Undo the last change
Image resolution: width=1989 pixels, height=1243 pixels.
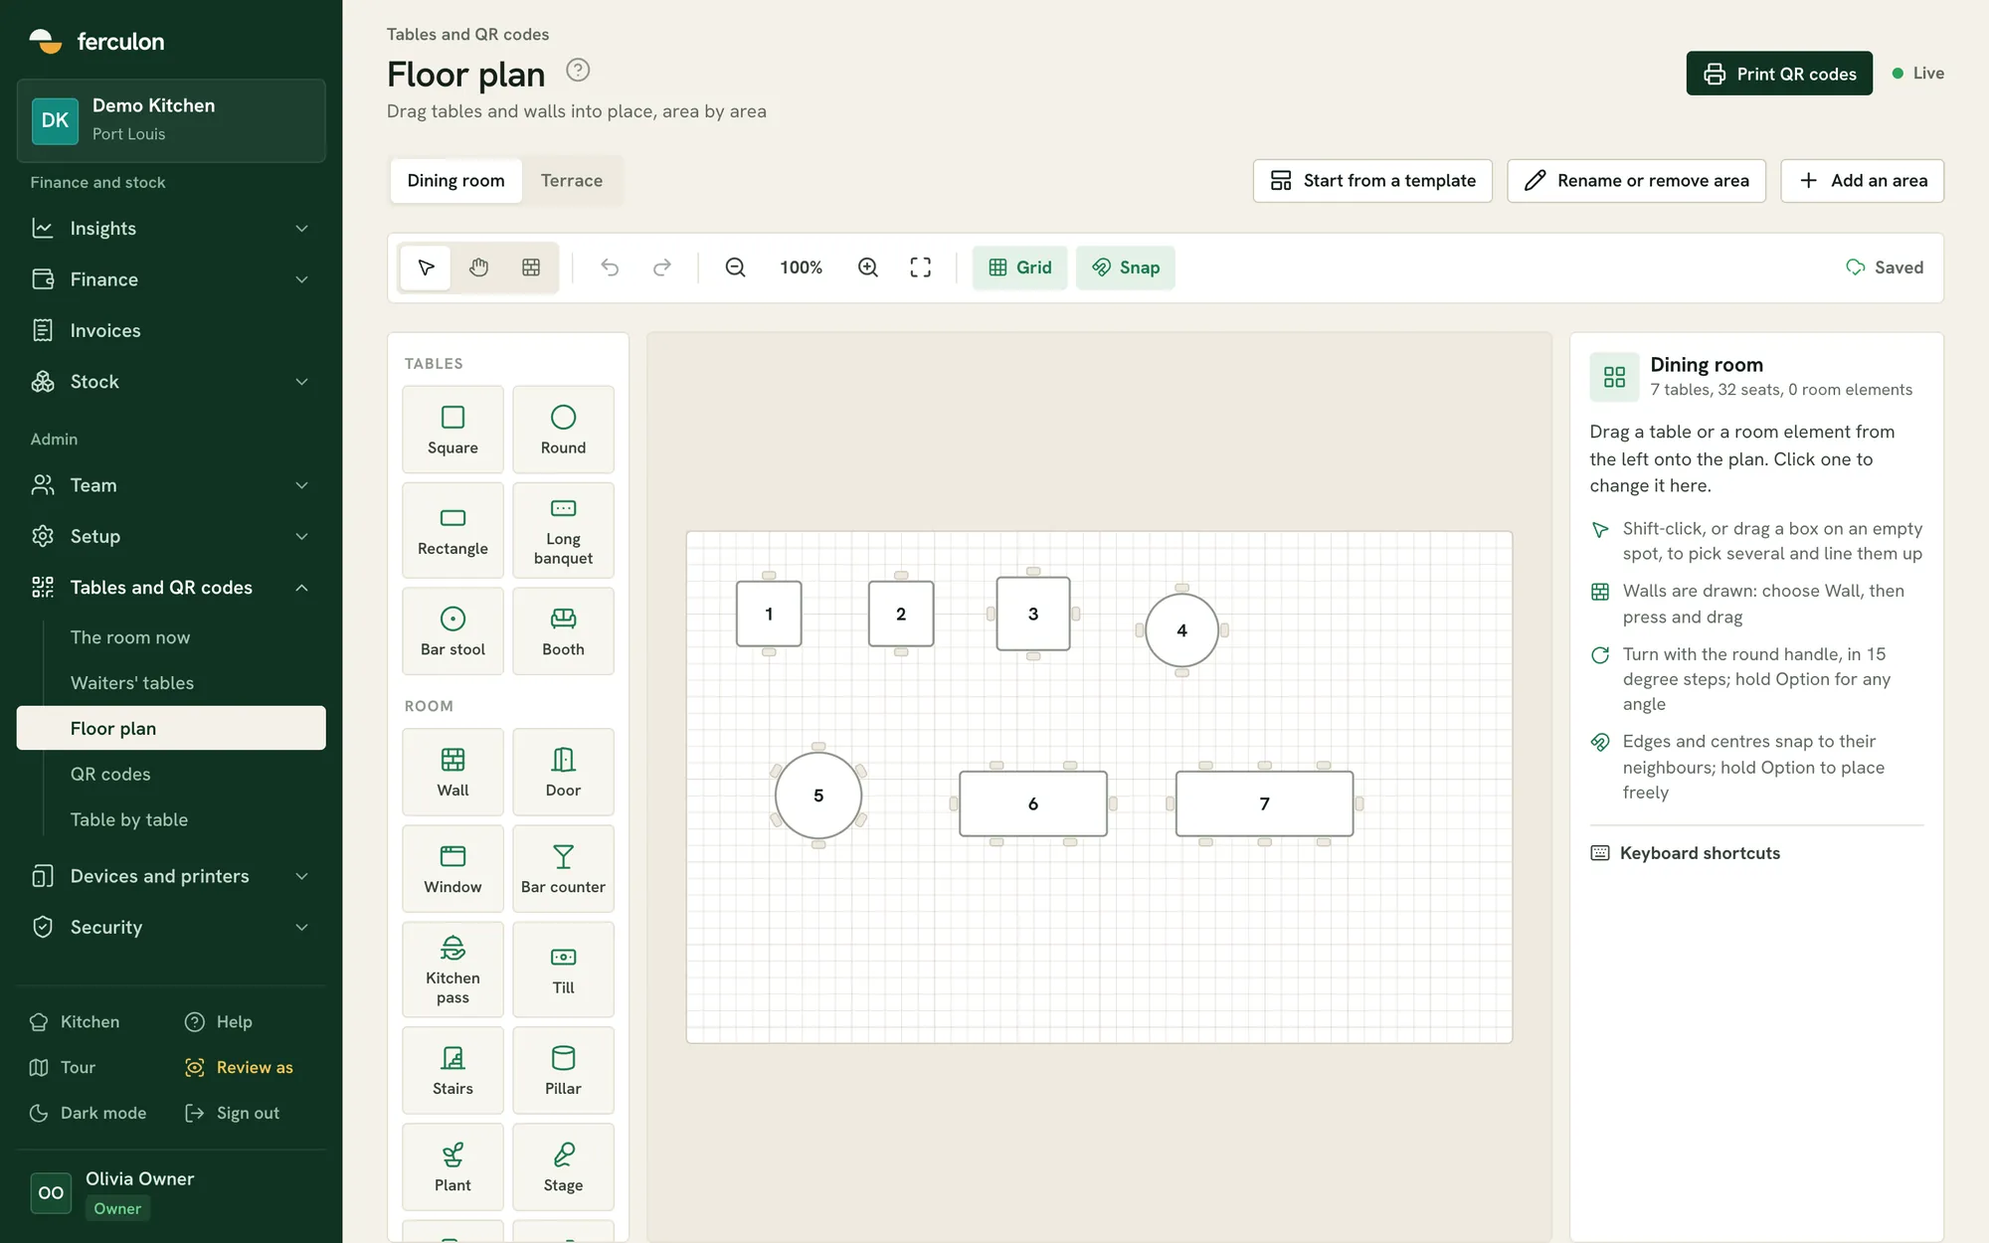(x=610, y=267)
